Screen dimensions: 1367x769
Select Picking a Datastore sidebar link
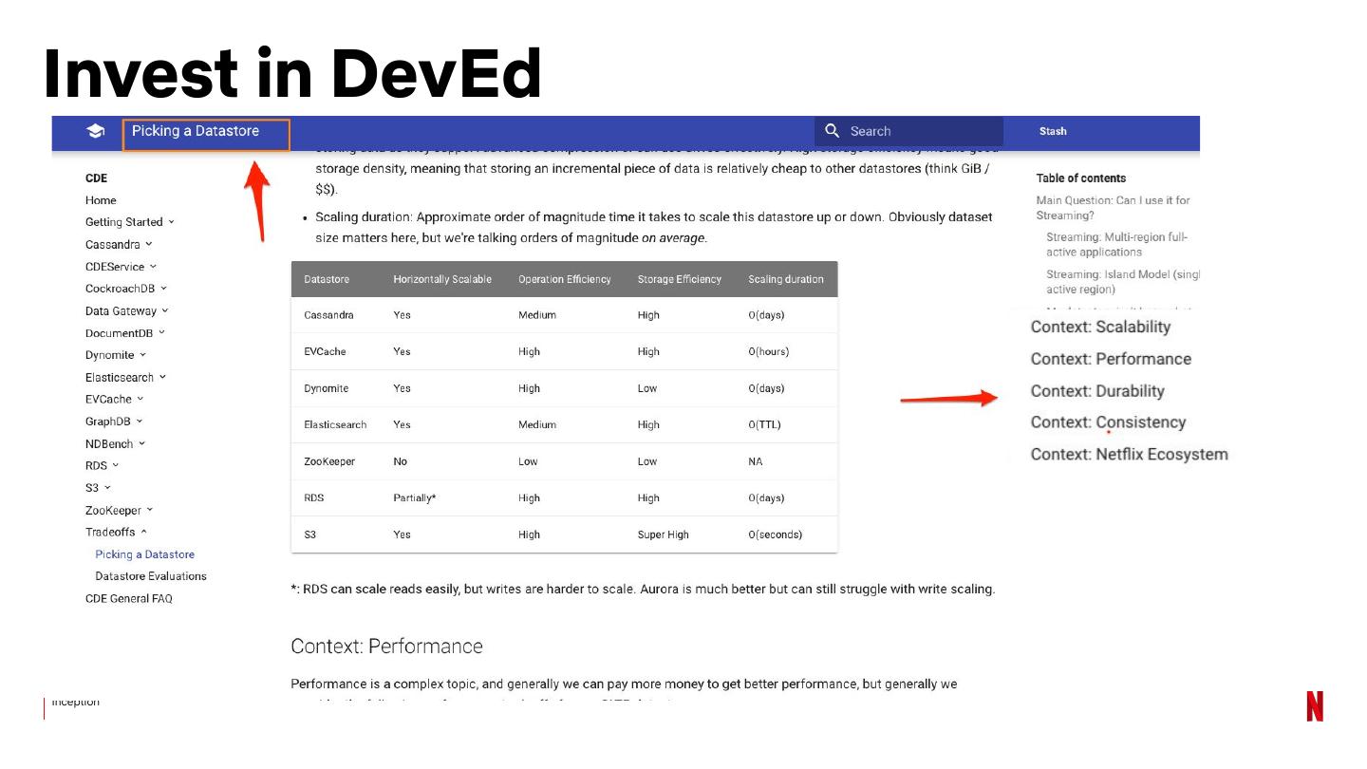pos(144,554)
